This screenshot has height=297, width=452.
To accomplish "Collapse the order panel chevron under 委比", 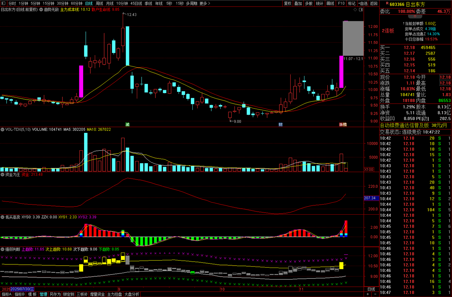I will click(415, 16).
